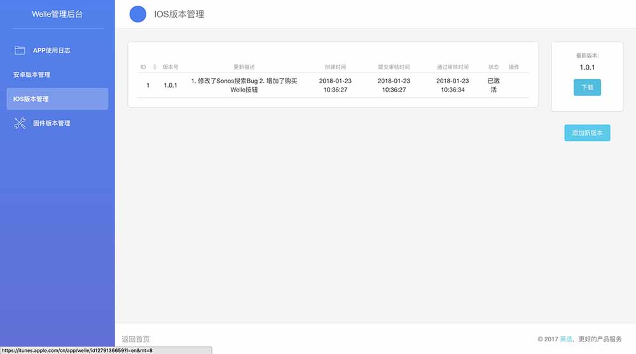Click the 通过审核时间 column header

(x=452, y=67)
